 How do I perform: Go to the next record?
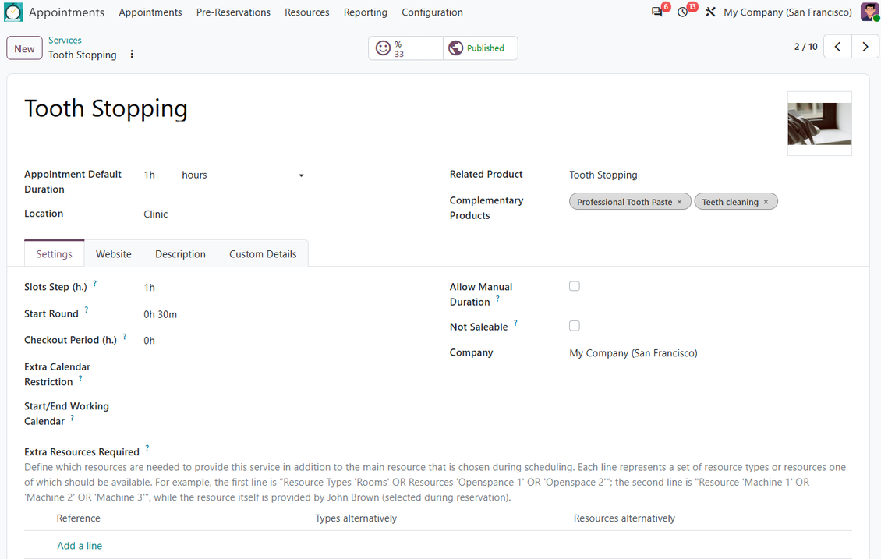865,47
